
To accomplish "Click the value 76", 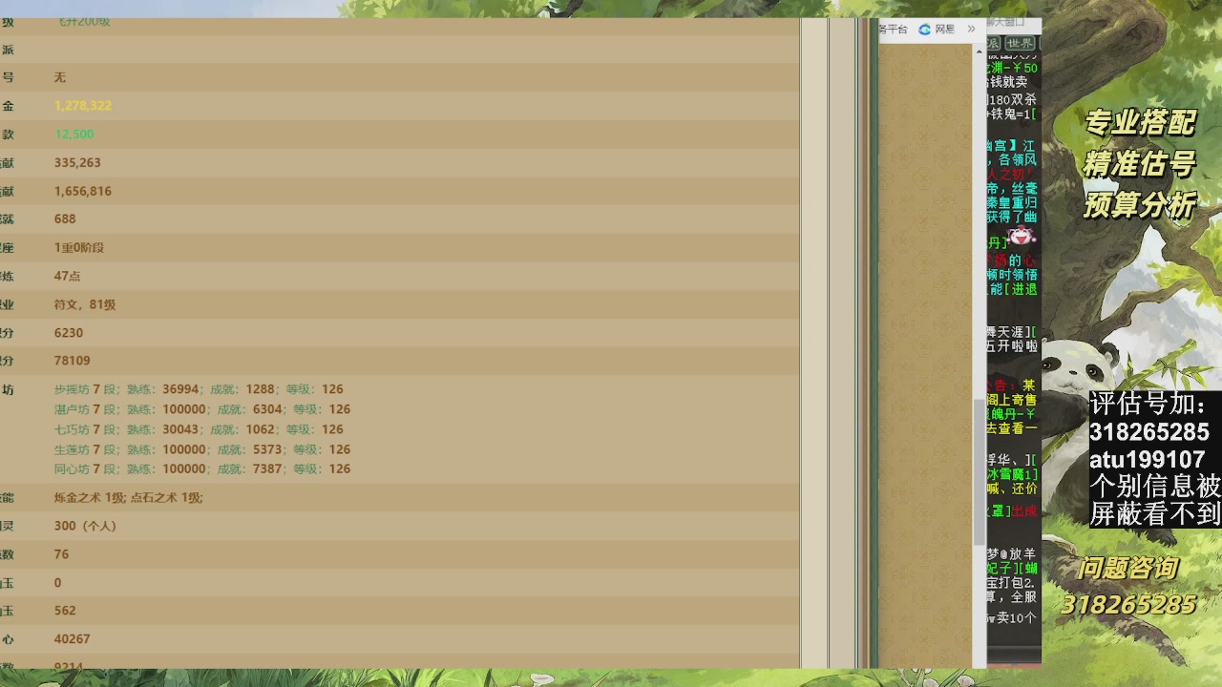I will 61,554.
